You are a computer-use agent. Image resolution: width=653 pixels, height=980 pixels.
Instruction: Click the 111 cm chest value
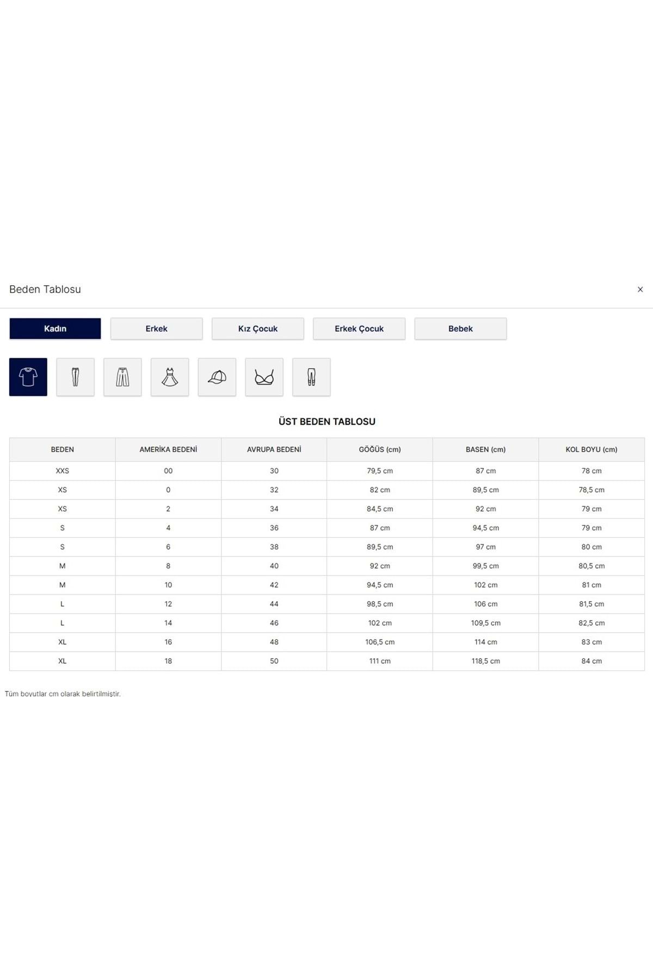(x=380, y=661)
